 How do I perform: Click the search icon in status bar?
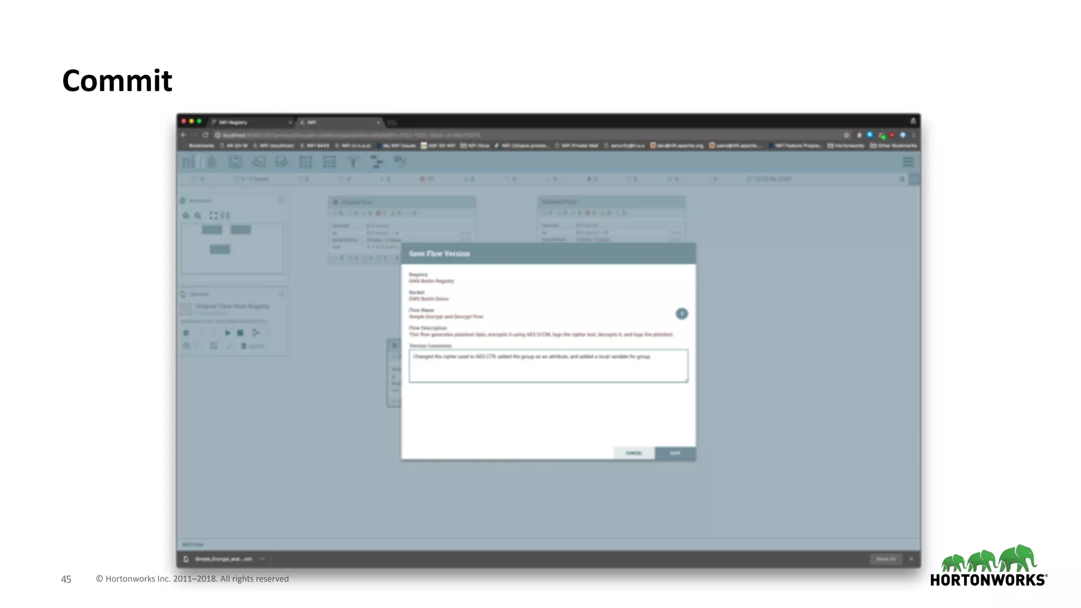pyautogui.click(x=902, y=179)
